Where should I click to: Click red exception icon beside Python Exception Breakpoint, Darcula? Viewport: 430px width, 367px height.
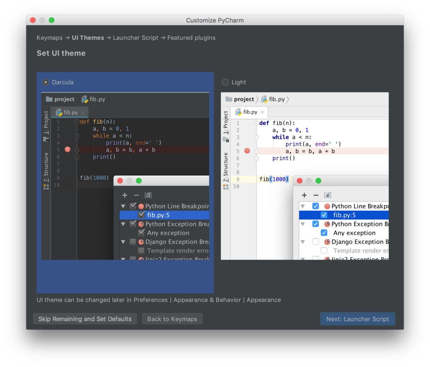(141, 224)
